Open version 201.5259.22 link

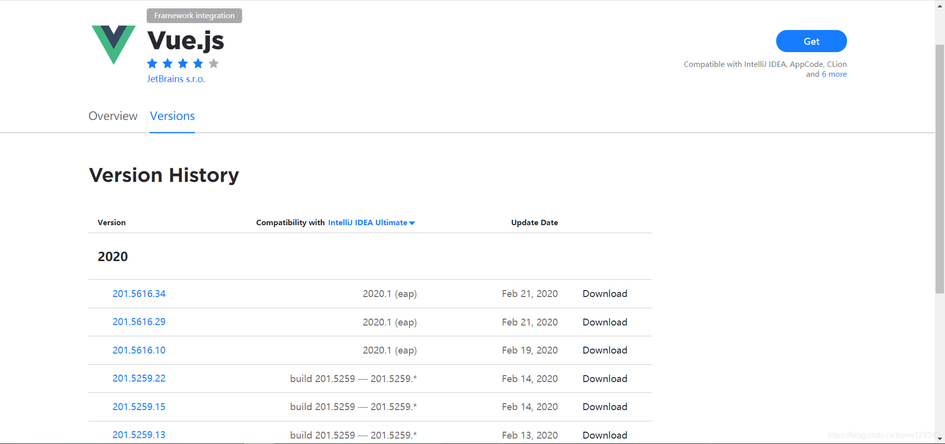pyautogui.click(x=139, y=378)
